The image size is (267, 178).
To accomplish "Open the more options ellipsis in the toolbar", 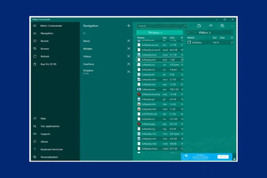I will 232,26.
